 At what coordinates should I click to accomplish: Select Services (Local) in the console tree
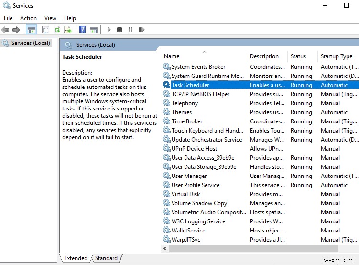[31, 43]
